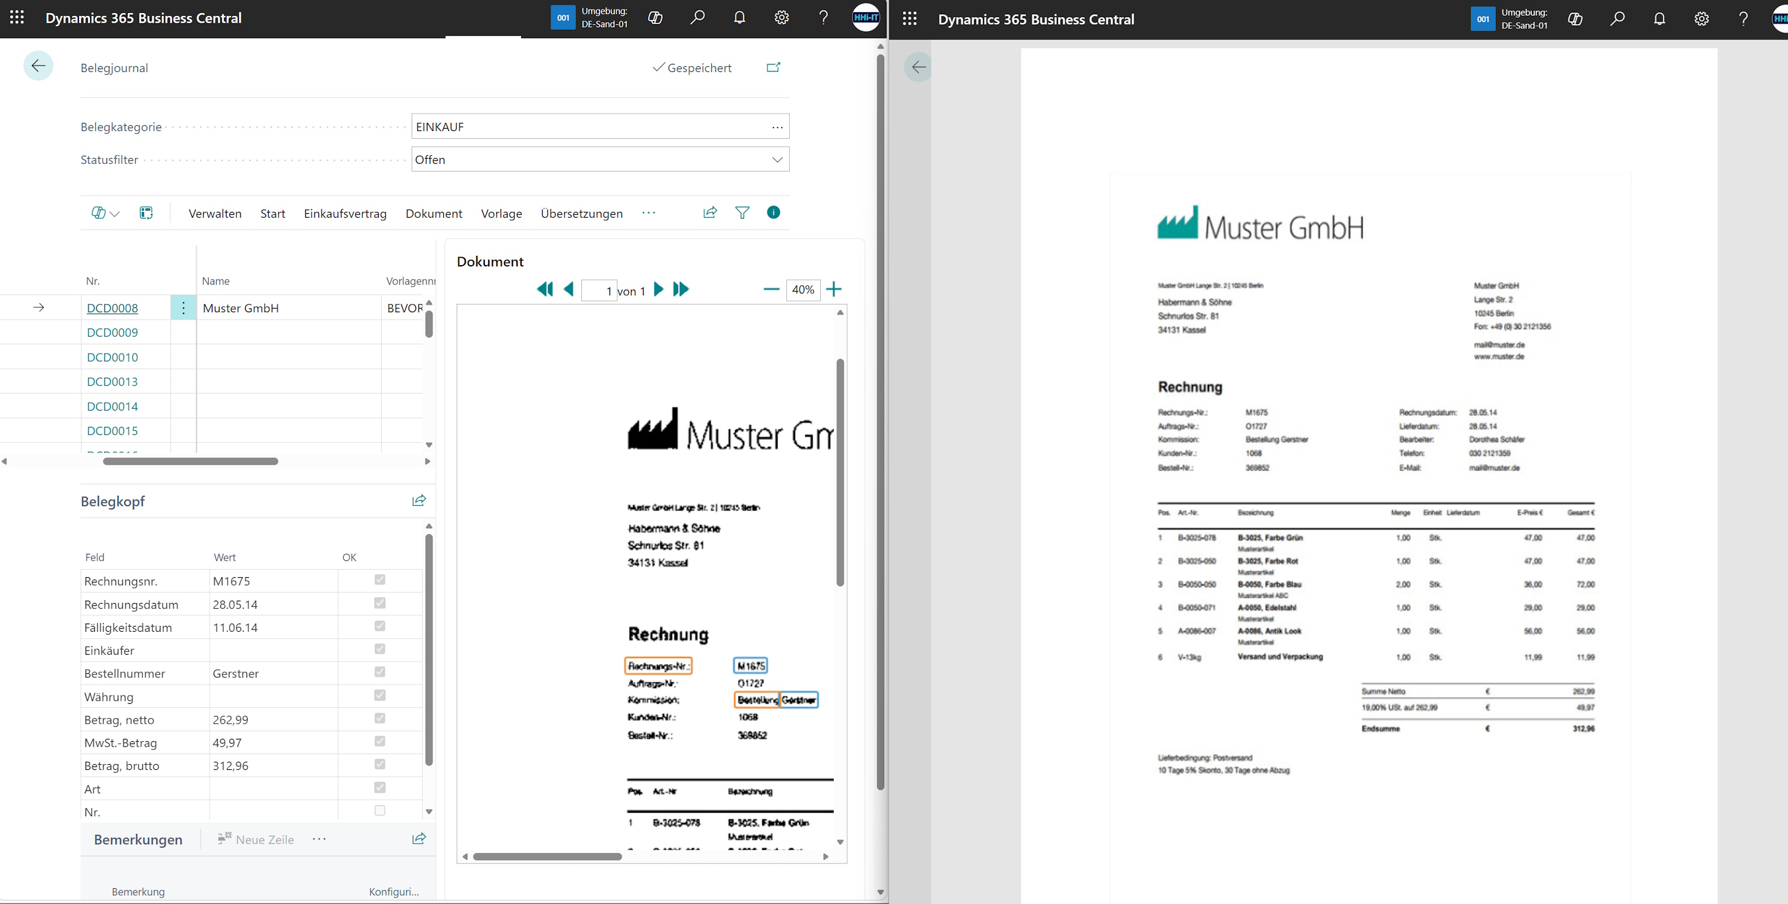Click the document preview vertical scrollbar
1788x904 pixels.
[x=840, y=472]
